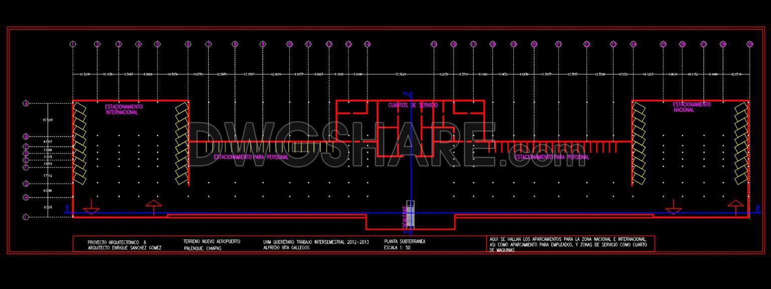Click row axis bubble A

26,104
